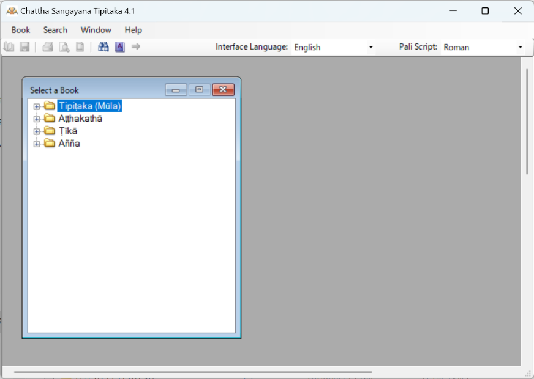Click the Save floppy disk icon
The width and height of the screenshot is (534, 379).
tap(24, 47)
